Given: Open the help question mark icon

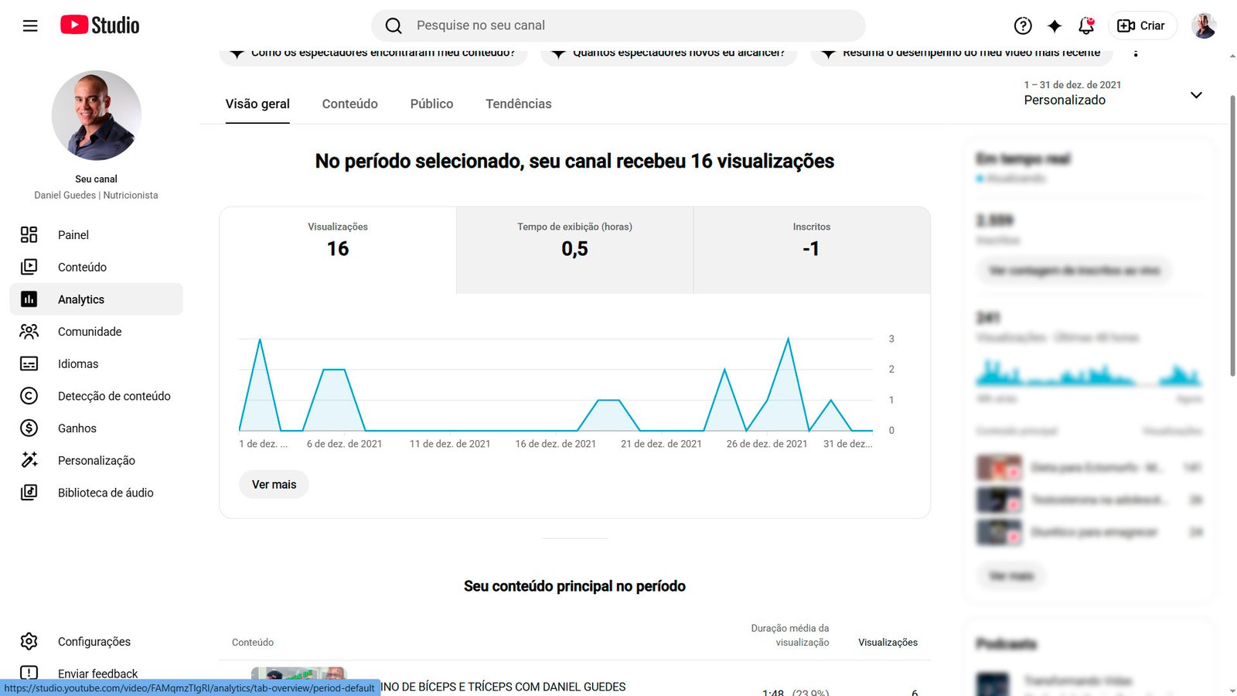Looking at the screenshot, I should 1023,26.
